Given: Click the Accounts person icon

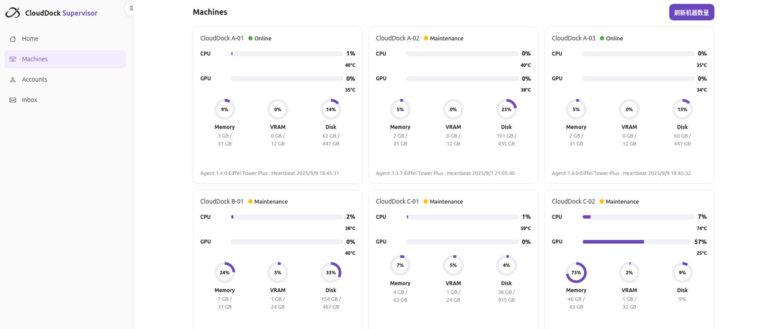Looking at the screenshot, I should point(13,79).
